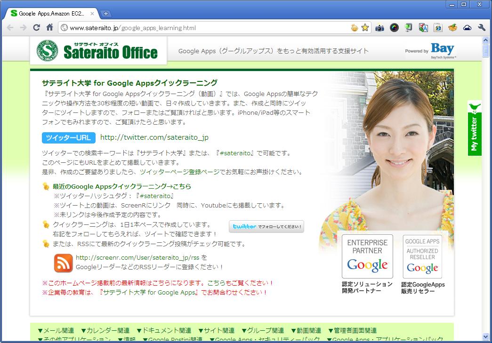Click the bookmark star icon in address bar

click(365, 28)
